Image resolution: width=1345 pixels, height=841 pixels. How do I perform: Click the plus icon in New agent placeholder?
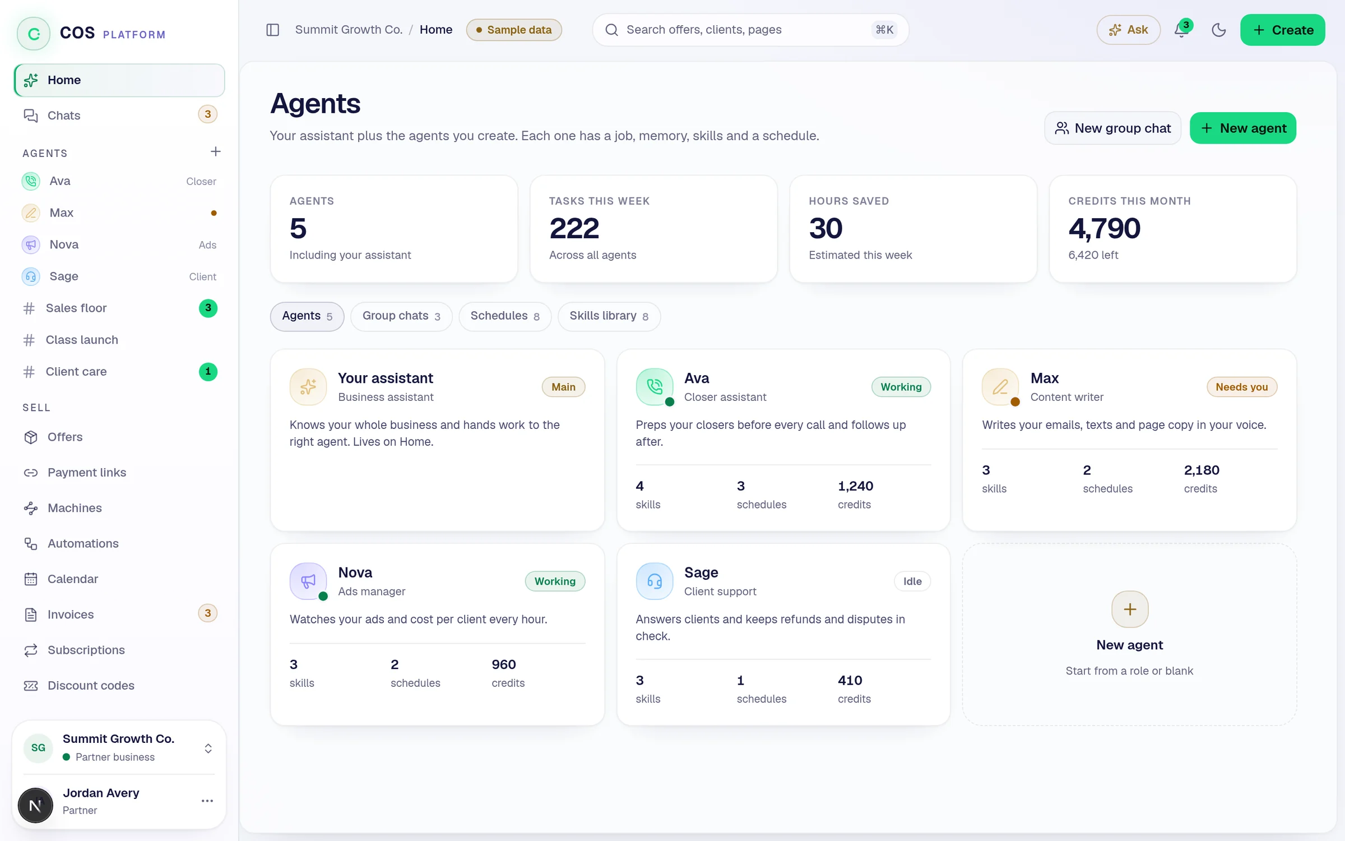click(1130, 609)
